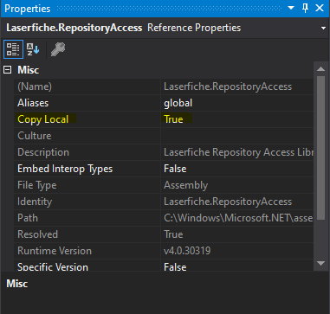Sort properties with Alphabetical icon
The width and height of the screenshot is (330, 314).
coord(33,49)
